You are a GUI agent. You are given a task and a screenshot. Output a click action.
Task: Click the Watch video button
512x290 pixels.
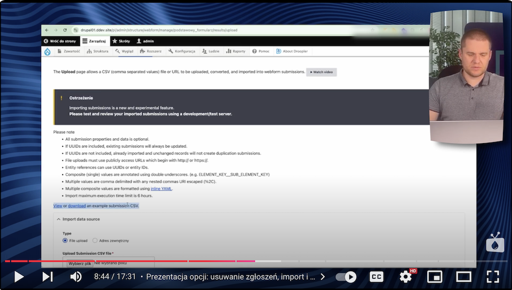point(321,72)
